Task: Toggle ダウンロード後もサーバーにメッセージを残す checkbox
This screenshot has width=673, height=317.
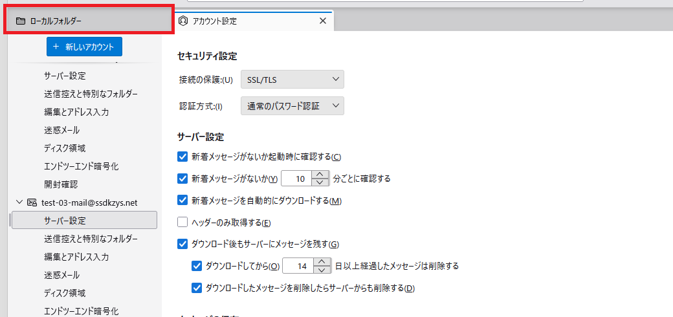Action: 182,244
